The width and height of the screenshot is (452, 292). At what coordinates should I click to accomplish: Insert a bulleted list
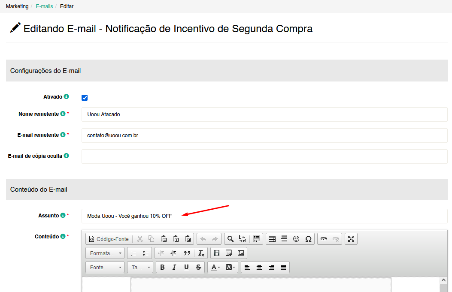(146, 253)
